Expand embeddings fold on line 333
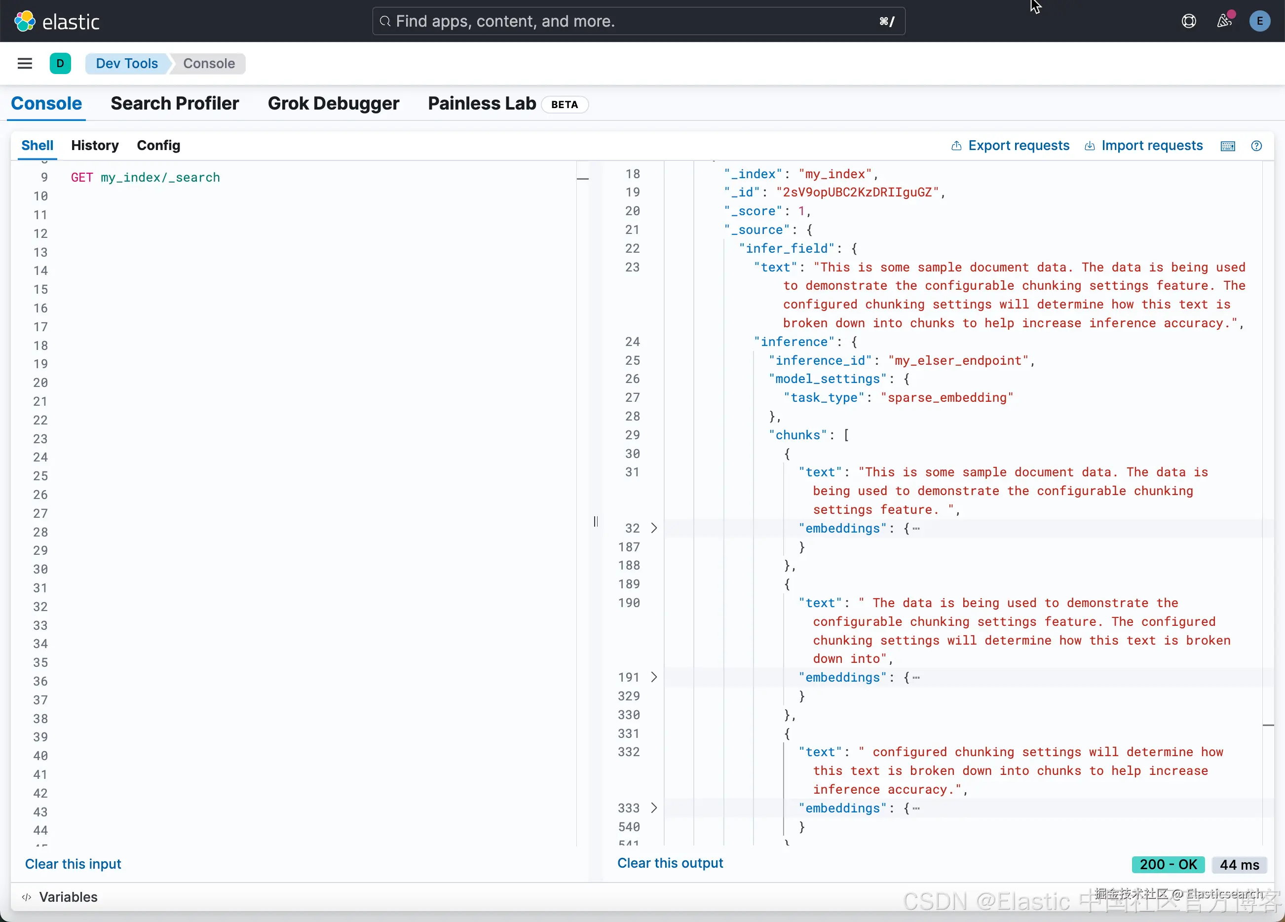Screen dimensions: 1285x922 654,808
